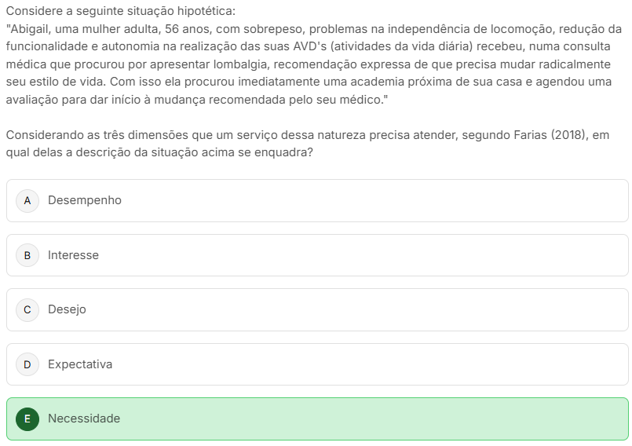Click the letter B circle badge
Screen dimensions: 632x446
tap(27, 255)
